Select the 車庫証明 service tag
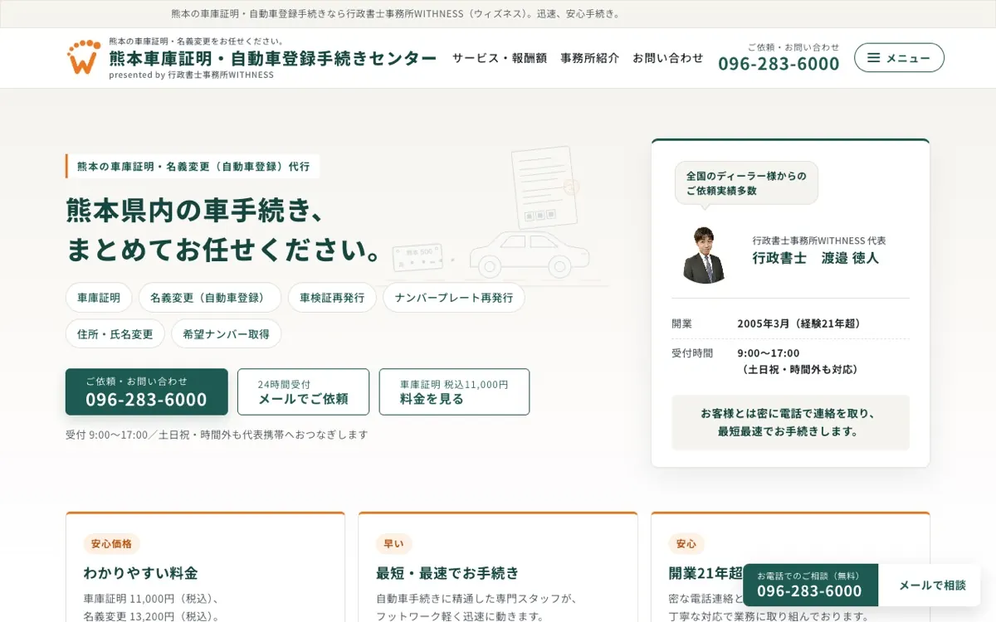Image resolution: width=996 pixels, height=622 pixels. click(x=99, y=298)
